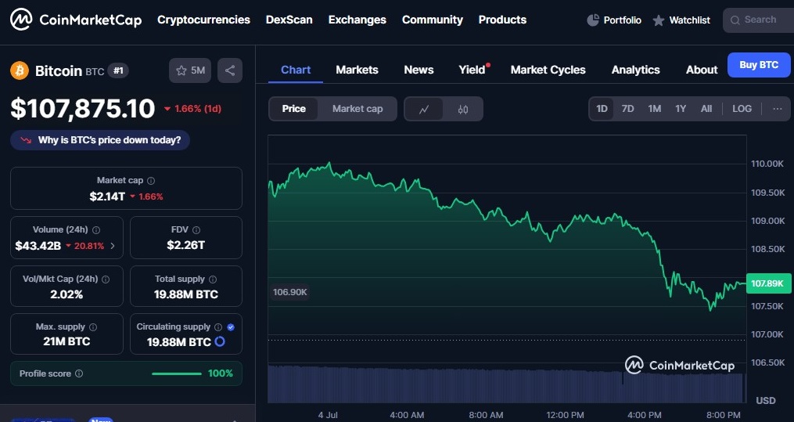Screen dimensions: 794x422
Task: Open the Cryptocurrencies menu
Action: pyautogui.click(x=203, y=20)
